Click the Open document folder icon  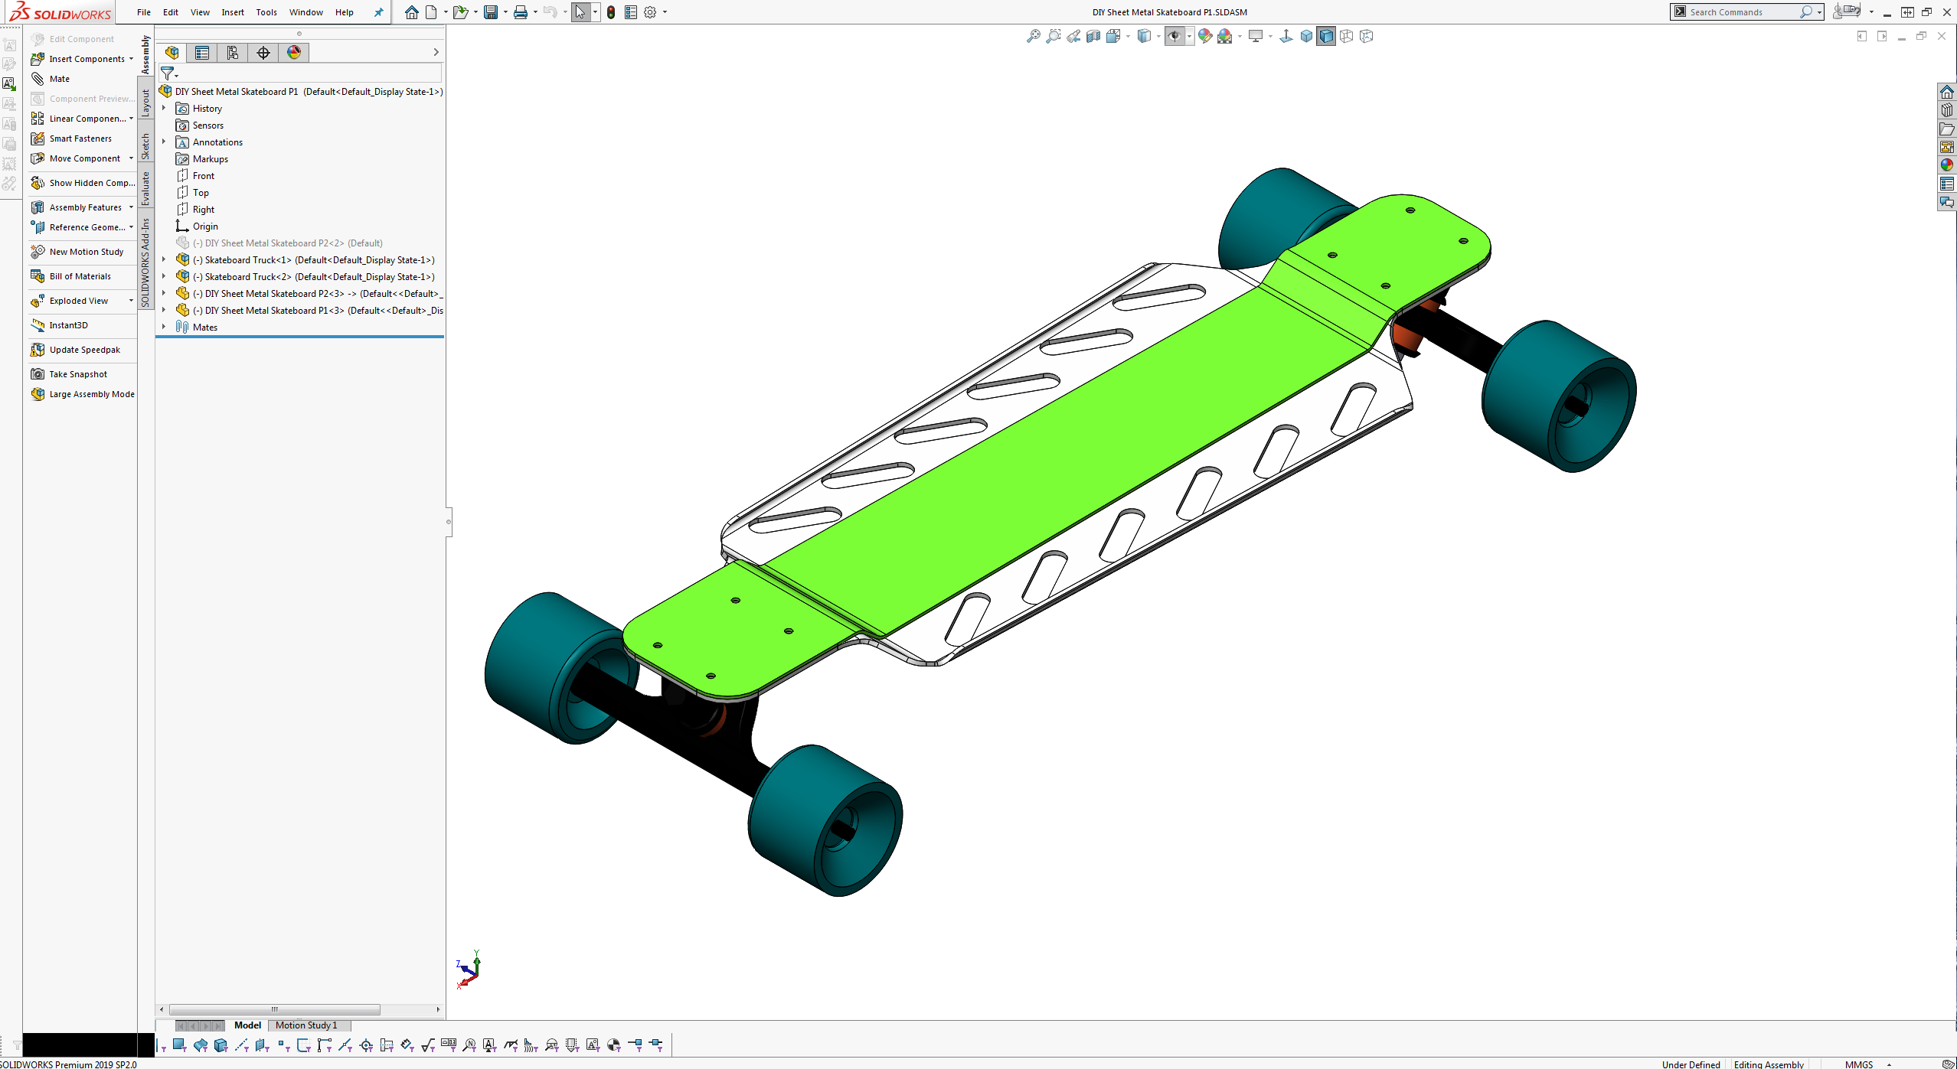[459, 12]
